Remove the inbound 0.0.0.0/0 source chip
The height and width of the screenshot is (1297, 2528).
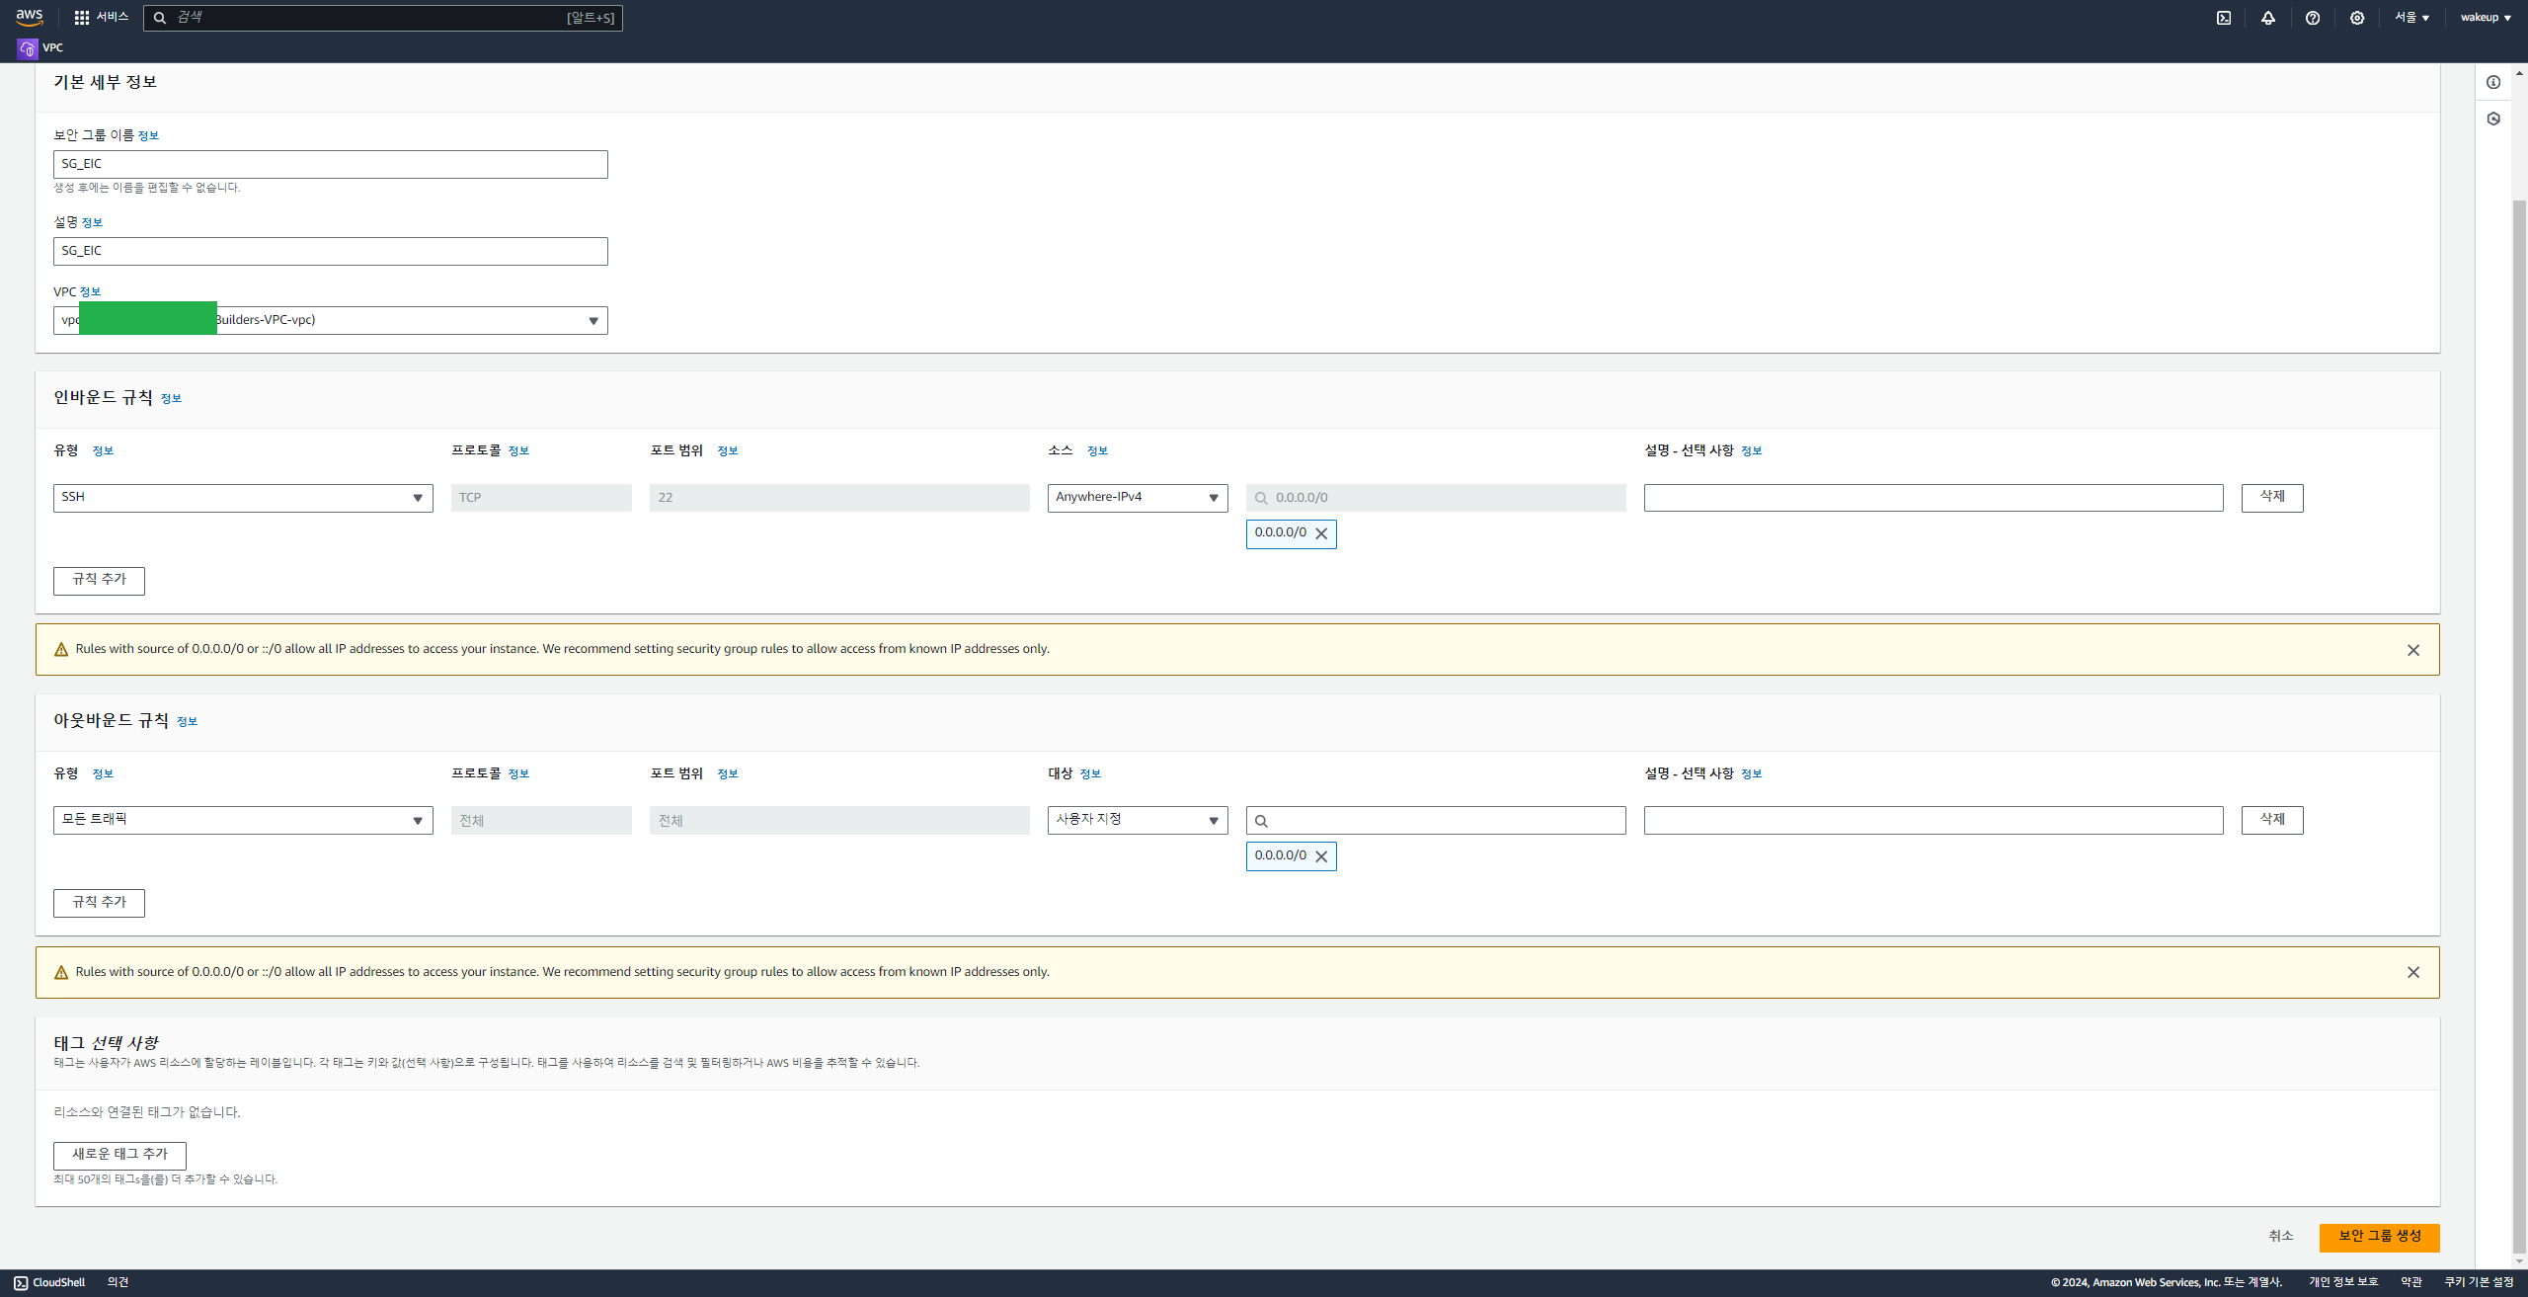(x=1321, y=534)
